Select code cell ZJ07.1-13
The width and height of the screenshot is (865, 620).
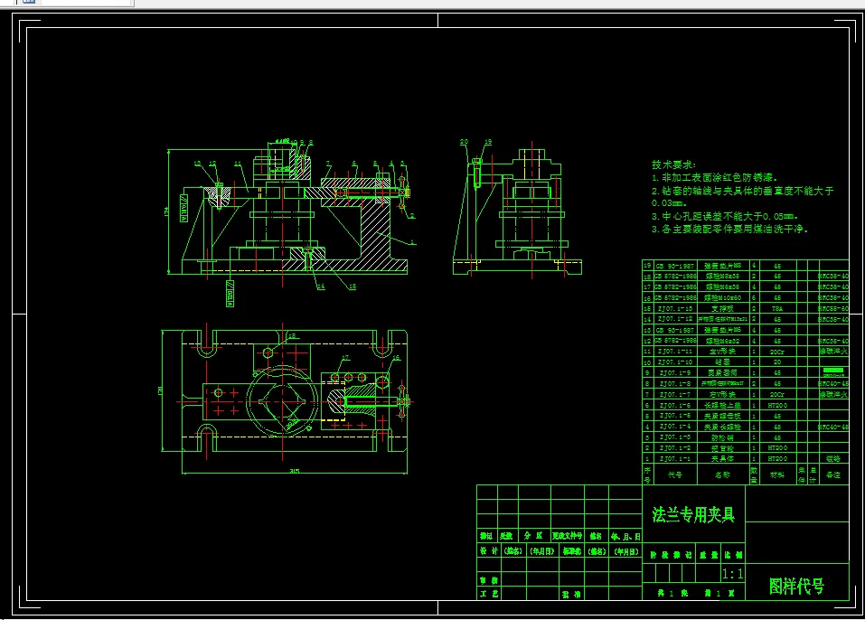(674, 308)
